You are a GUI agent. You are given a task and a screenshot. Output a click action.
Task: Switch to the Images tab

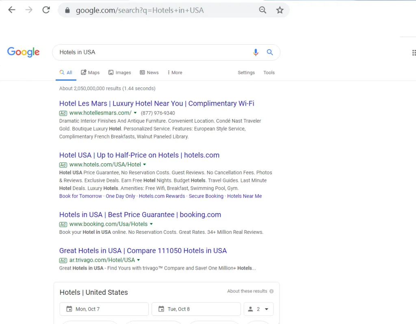click(x=120, y=73)
